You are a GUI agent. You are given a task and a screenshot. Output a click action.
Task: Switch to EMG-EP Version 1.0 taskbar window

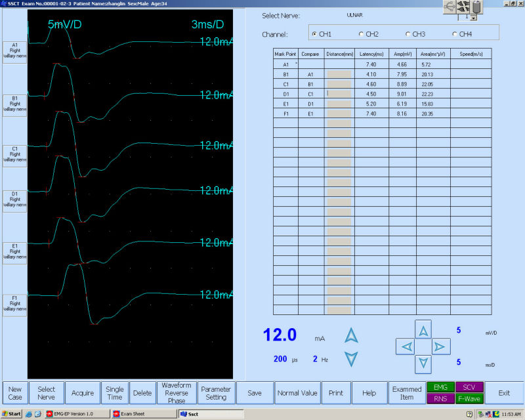(77, 414)
